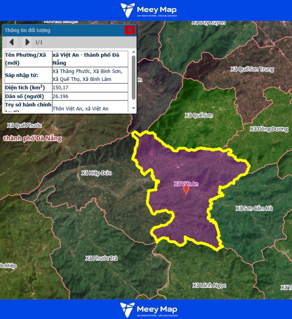
Task: Click the Xã Hiệp Đức commune label
Action: [x=96, y=173]
